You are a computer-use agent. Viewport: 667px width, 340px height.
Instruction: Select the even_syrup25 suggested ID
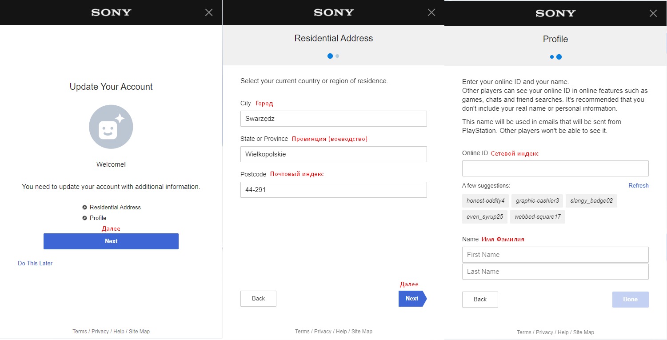pyautogui.click(x=484, y=217)
